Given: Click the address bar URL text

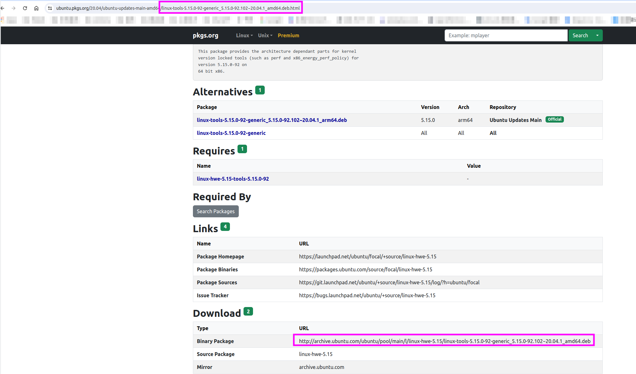Looking at the screenshot, I should point(178,8).
